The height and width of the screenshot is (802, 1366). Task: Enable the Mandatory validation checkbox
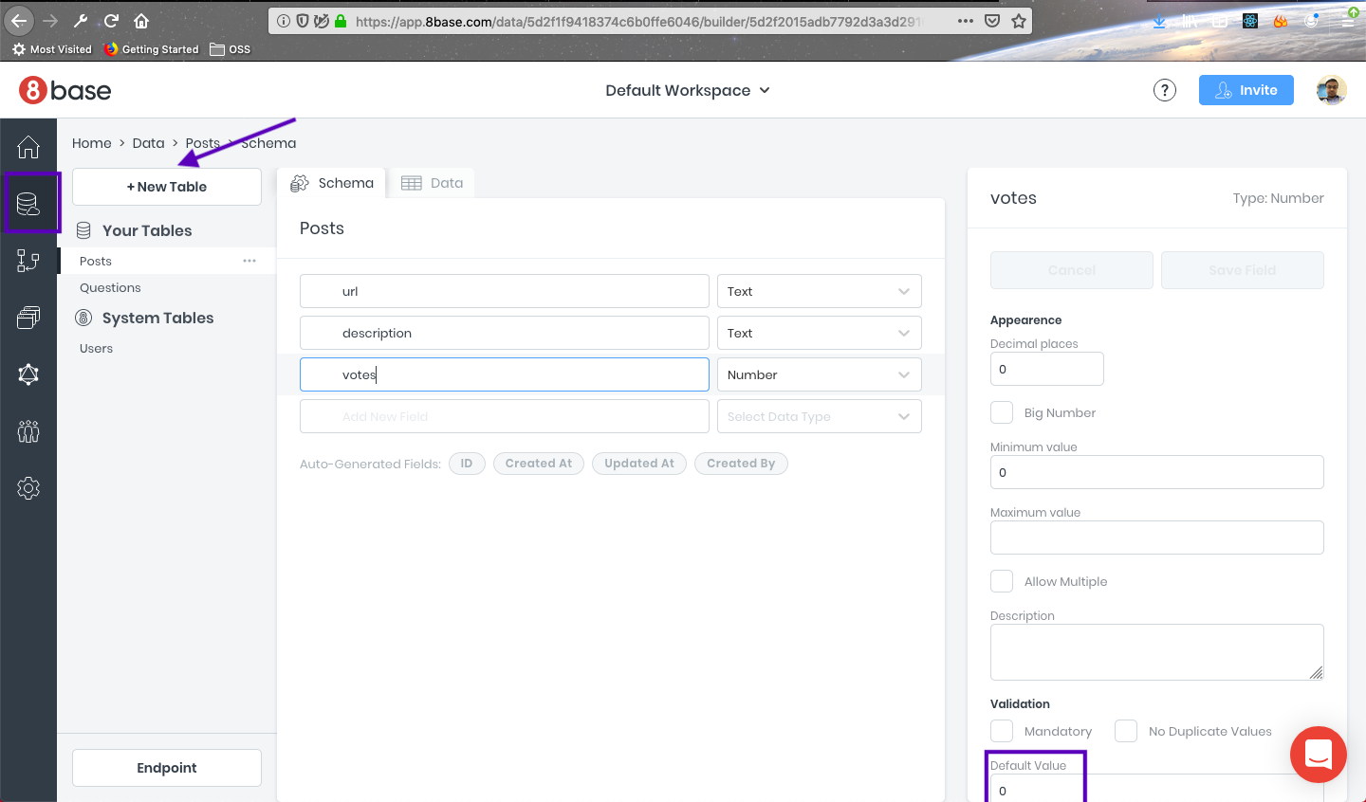pyautogui.click(x=1002, y=731)
